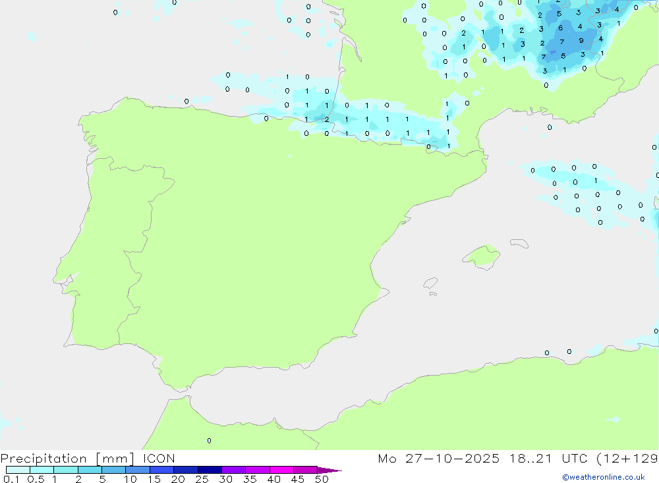This screenshot has height=483, width=659.
Task: Click the '0.1' legend scale label
Action: pos(11,479)
